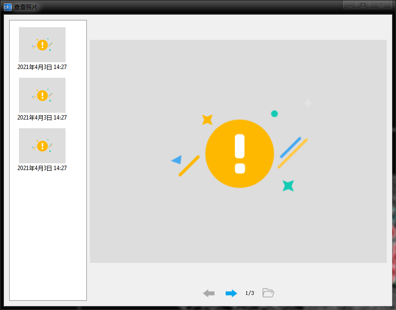Click the 1/3 page counter text
This screenshot has height=310, width=396.
(250, 293)
